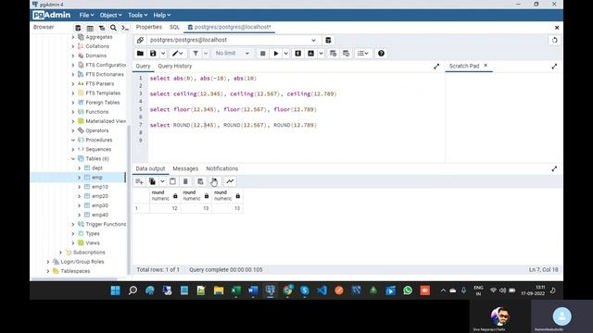
Task: Open File Explorer from taskbar
Action: (219, 290)
